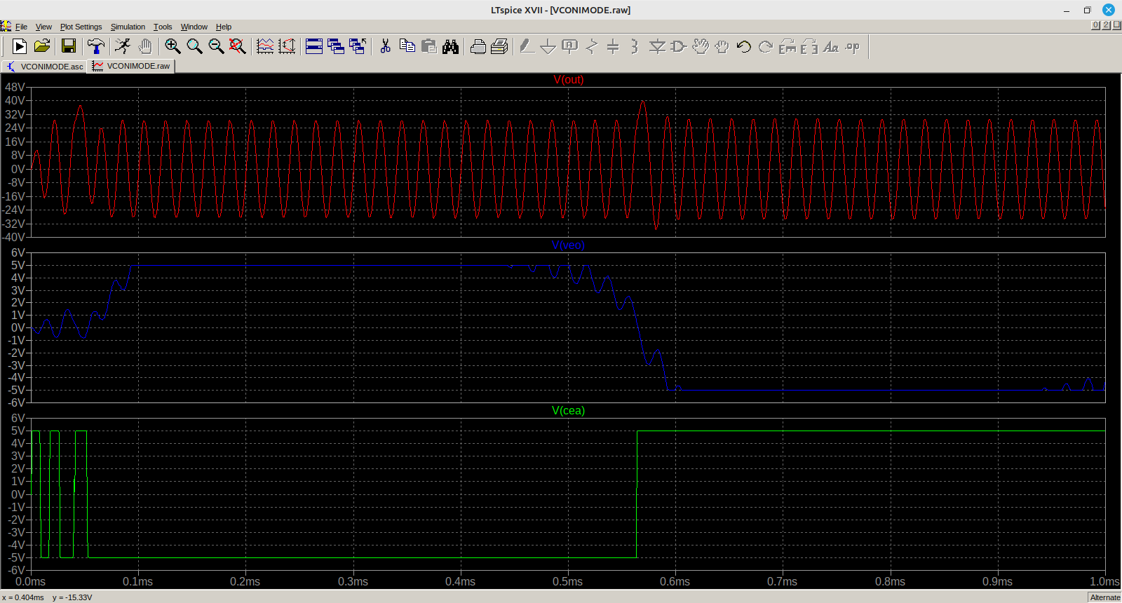Select the Zoom In magnifier tool
This screenshot has width=1122, height=603.
[173, 47]
